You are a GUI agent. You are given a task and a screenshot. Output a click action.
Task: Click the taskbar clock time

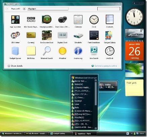142,134
